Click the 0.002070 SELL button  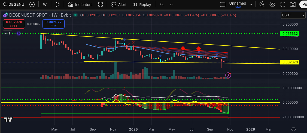click(14, 24)
